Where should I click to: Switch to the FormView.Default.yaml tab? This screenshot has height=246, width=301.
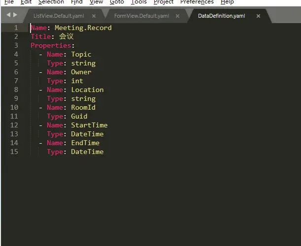tap(142, 16)
